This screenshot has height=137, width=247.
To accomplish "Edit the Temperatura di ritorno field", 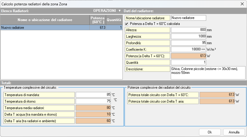I will (93, 101).
